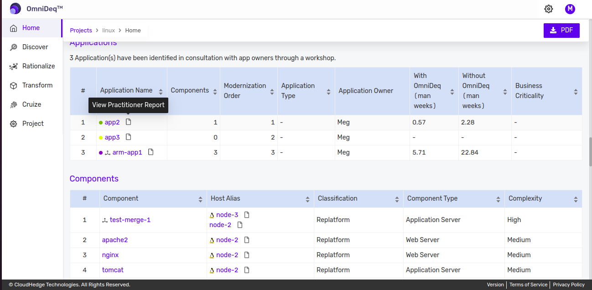The height and width of the screenshot is (290, 592).
Task: Navigate to Transform in sidebar
Action: point(37,85)
